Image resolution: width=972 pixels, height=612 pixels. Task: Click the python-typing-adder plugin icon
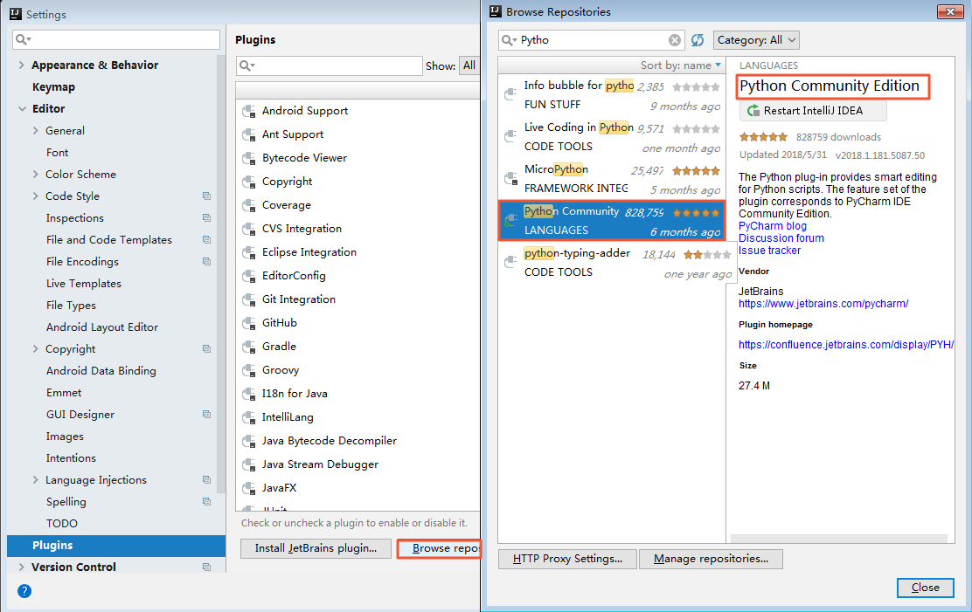click(510, 262)
